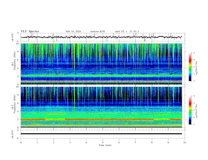Click the time axis tick label '3'
This screenshot has width=208, height=160.
click(70, 142)
